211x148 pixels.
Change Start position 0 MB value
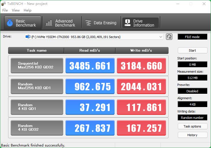(x=193, y=64)
